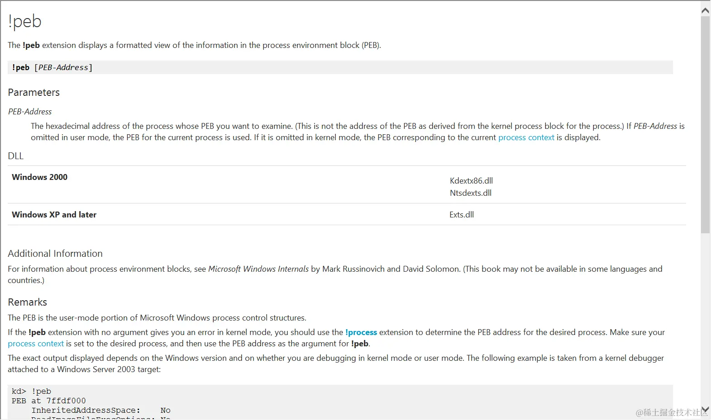711x420 pixels.
Task: Click the 'Remarks' heading
Action: [28, 302]
